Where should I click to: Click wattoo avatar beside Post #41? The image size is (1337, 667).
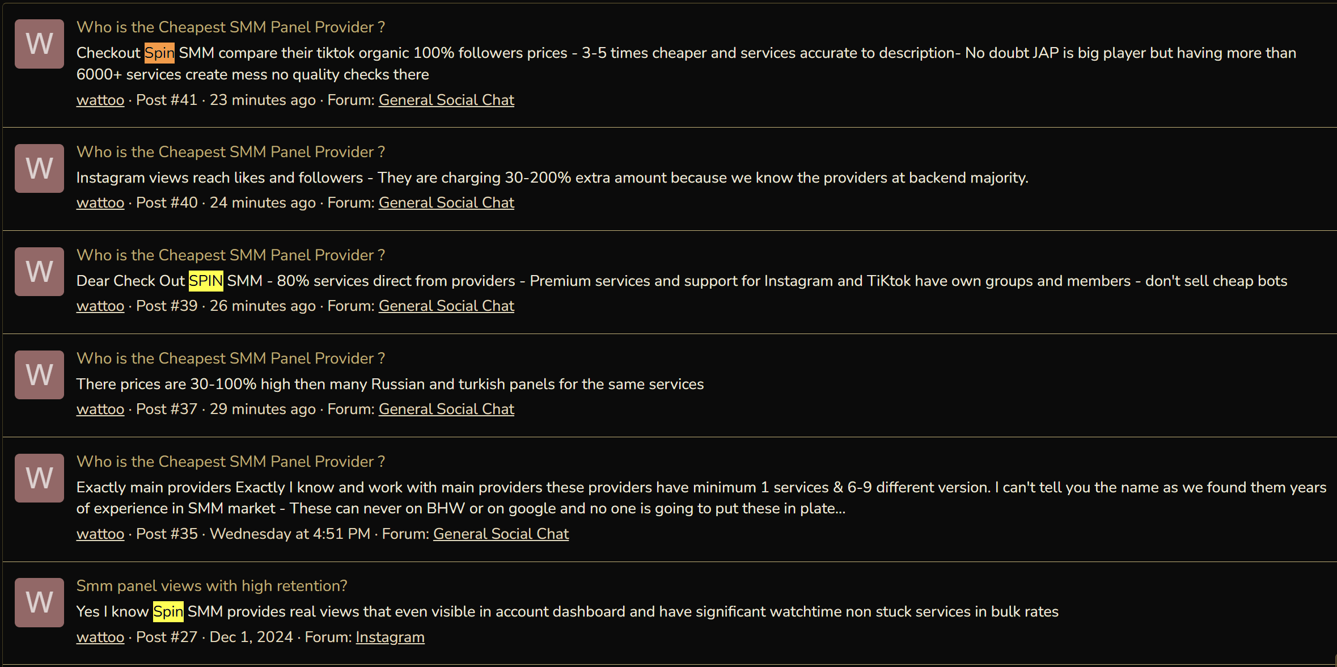tap(39, 44)
